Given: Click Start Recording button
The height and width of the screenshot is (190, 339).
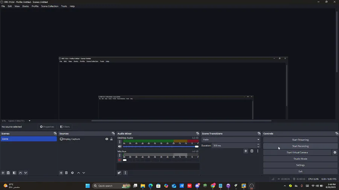Looking at the screenshot, I should pos(300,146).
